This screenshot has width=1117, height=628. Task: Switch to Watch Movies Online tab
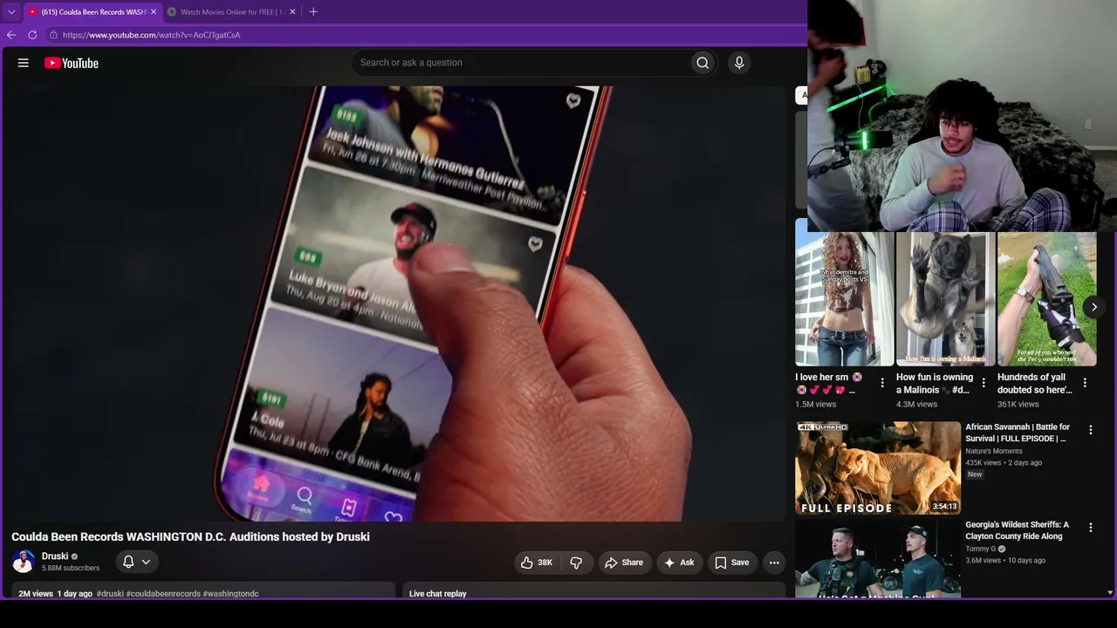point(232,12)
